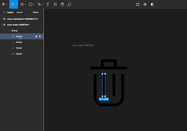
Task: Click the search icon in layers panel
Action: click(x=4, y=13)
